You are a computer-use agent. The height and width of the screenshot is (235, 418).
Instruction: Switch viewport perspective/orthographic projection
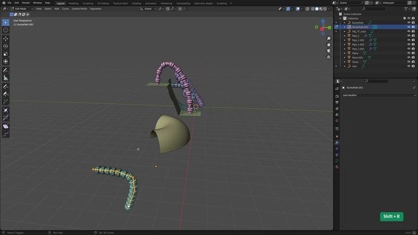click(329, 57)
